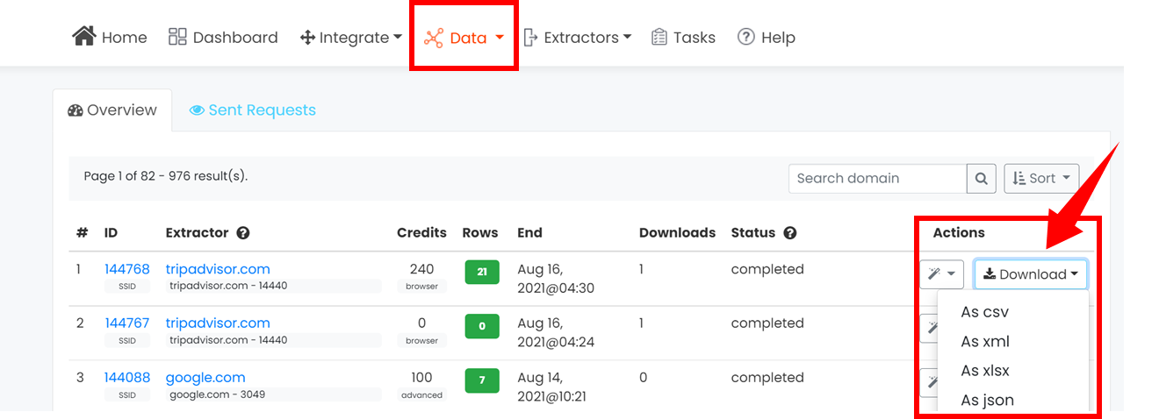This screenshot has width=1159, height=419.
Task: Select the Overview tab
Action: click(x=112, y=110)
